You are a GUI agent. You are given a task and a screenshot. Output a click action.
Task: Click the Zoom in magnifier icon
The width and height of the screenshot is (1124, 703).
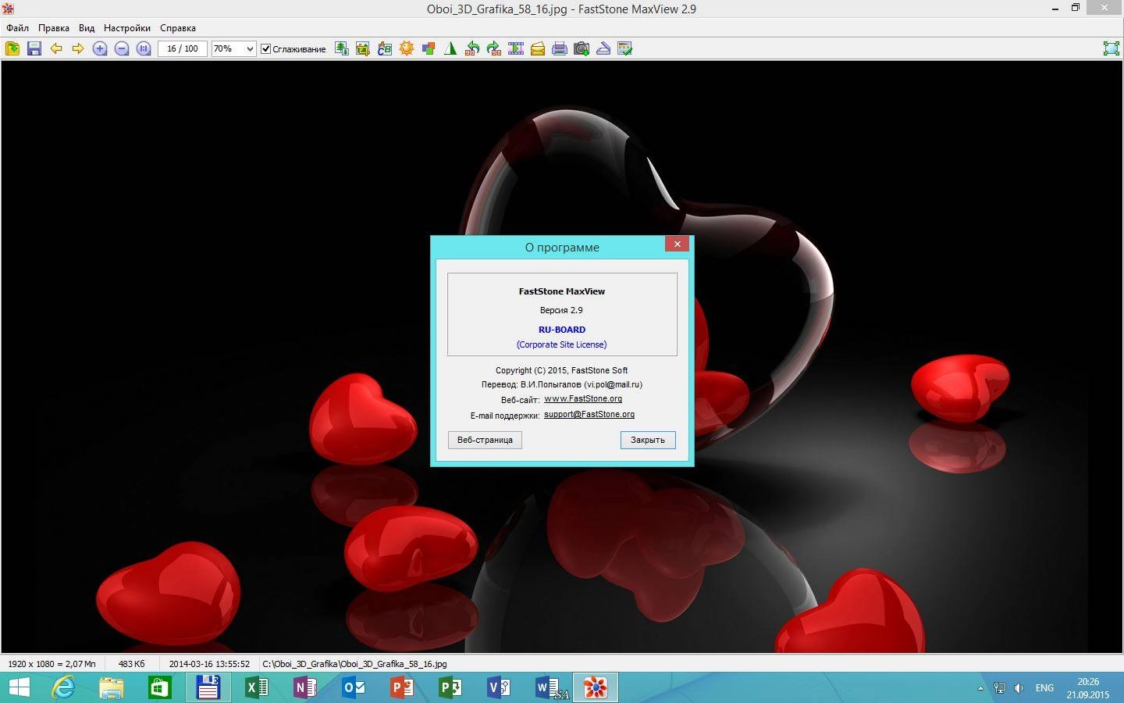point(100,48)
